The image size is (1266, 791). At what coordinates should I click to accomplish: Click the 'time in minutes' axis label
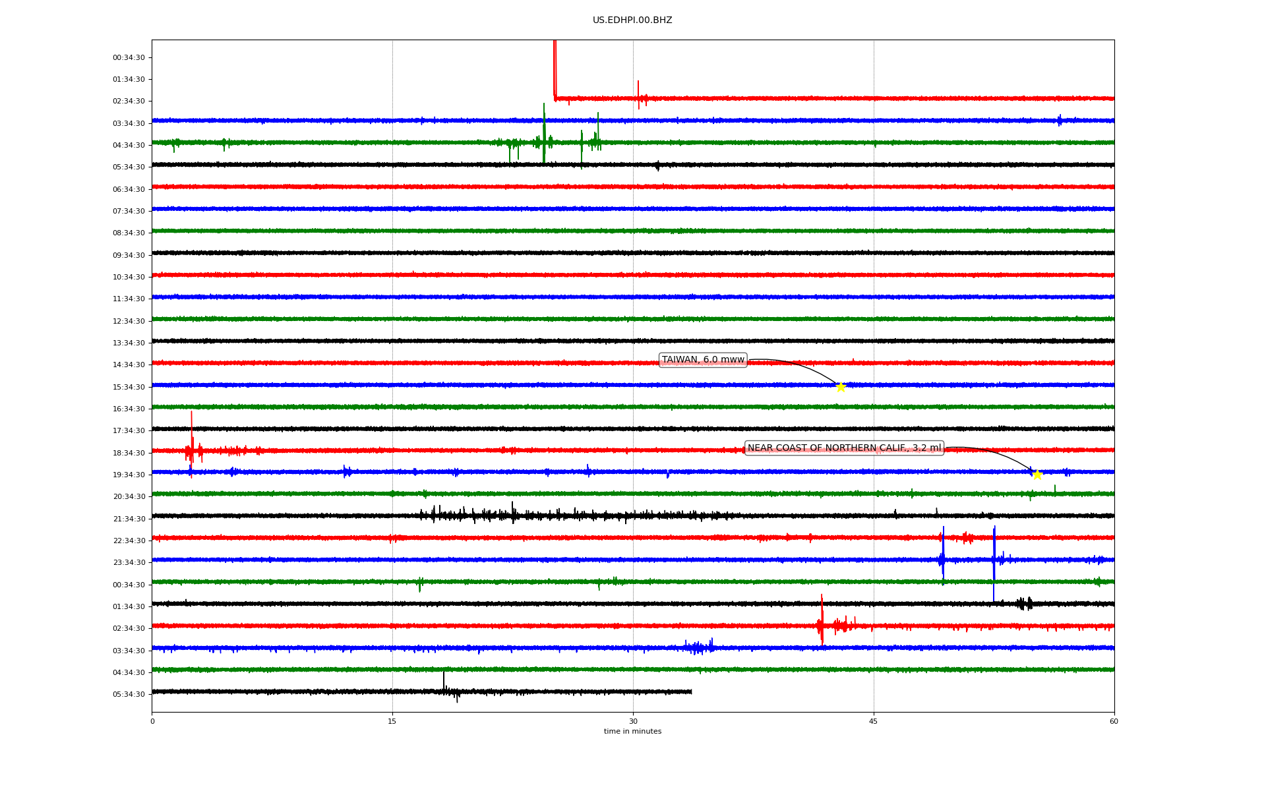click(x=632, y=731)
